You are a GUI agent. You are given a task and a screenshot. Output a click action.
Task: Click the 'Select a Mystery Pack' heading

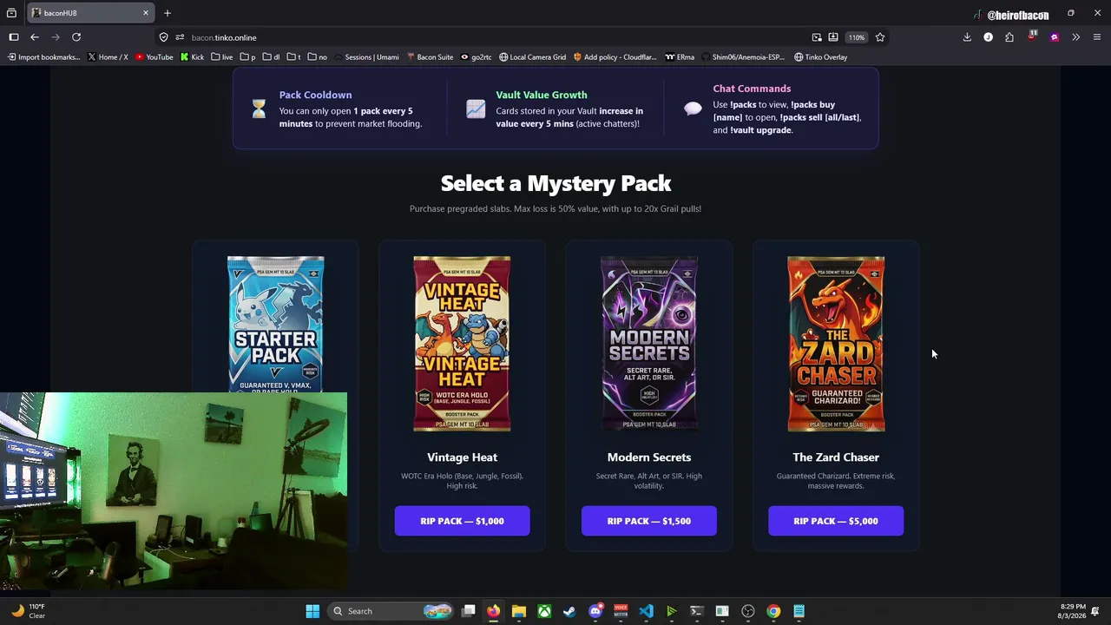click(555, 183)
